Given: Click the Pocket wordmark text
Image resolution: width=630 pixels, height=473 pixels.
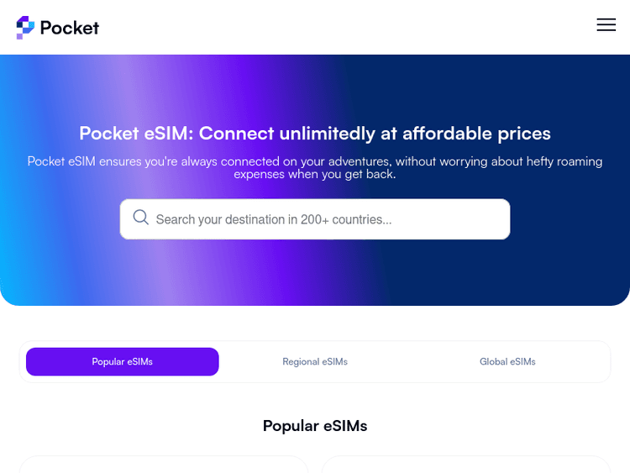Looking at the screenshot, I should tap(70, 28).
